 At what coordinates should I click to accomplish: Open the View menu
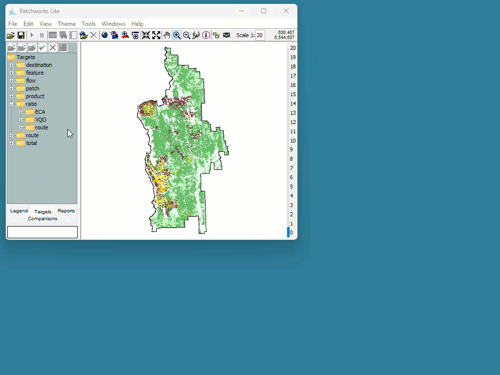click(45, 24)
